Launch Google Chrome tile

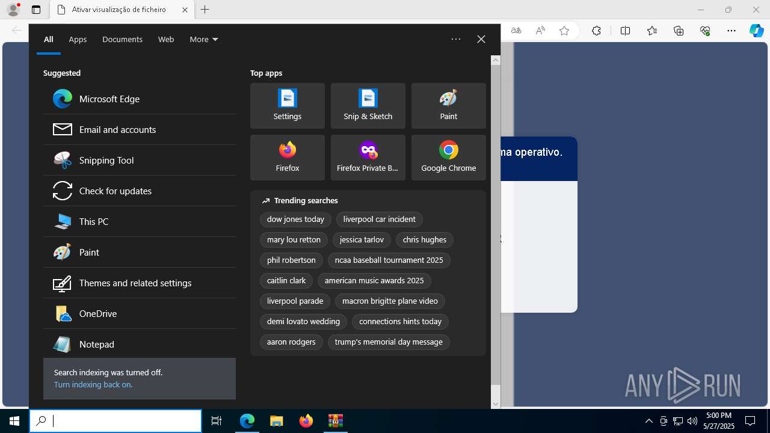point(449,158)
